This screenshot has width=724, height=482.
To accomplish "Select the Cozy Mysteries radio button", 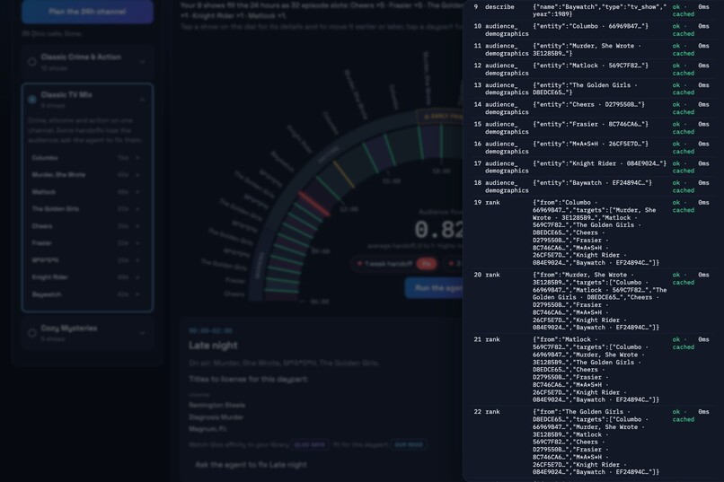I will tap(31, 333).
